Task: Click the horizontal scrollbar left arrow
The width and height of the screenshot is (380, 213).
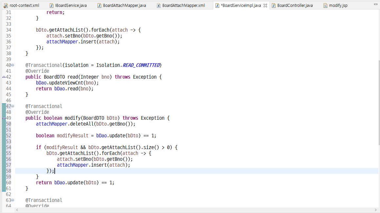Action: 17,210
